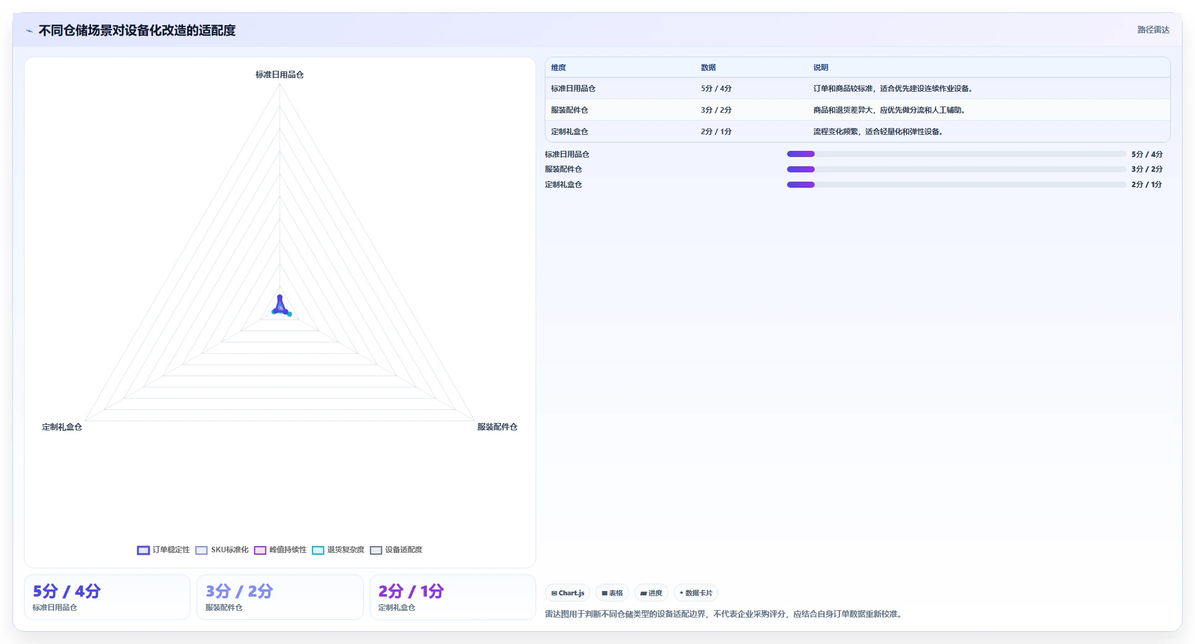Click the 进度 tag chip
Viewport: 1195px width, 644px height.
pyautogui.click(x=651, y=593)
